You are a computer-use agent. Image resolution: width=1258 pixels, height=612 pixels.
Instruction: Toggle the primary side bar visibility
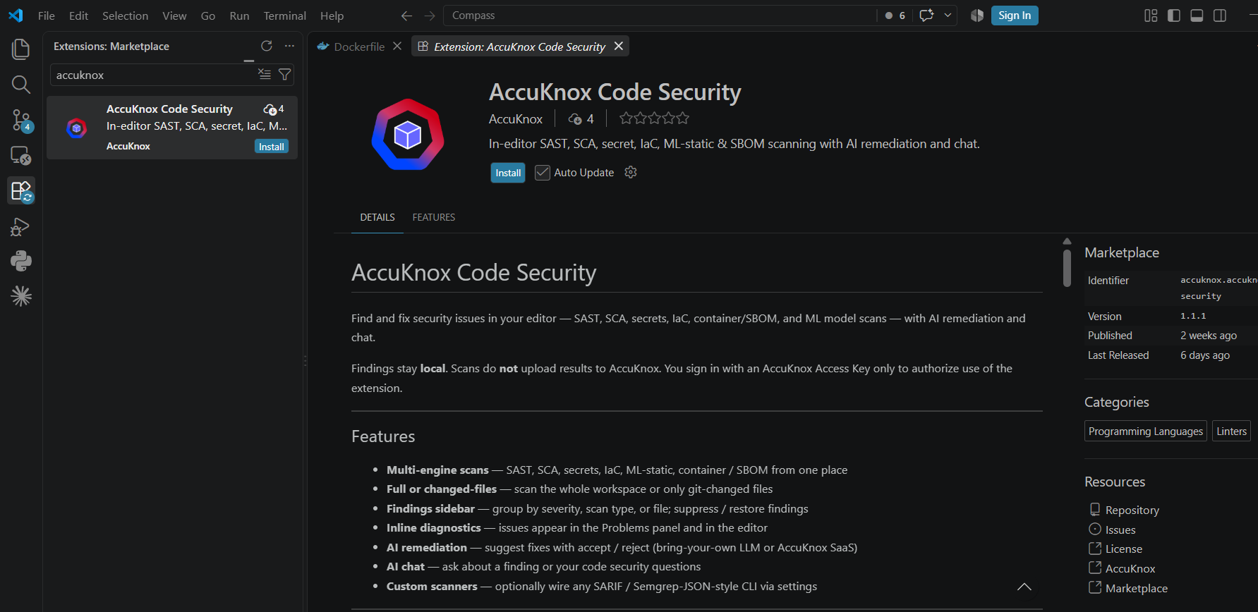click(1174, 16)
